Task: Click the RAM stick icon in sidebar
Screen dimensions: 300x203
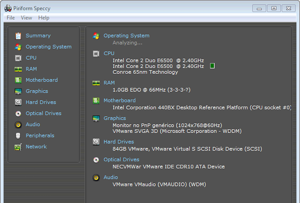Action: coord(18,69)
